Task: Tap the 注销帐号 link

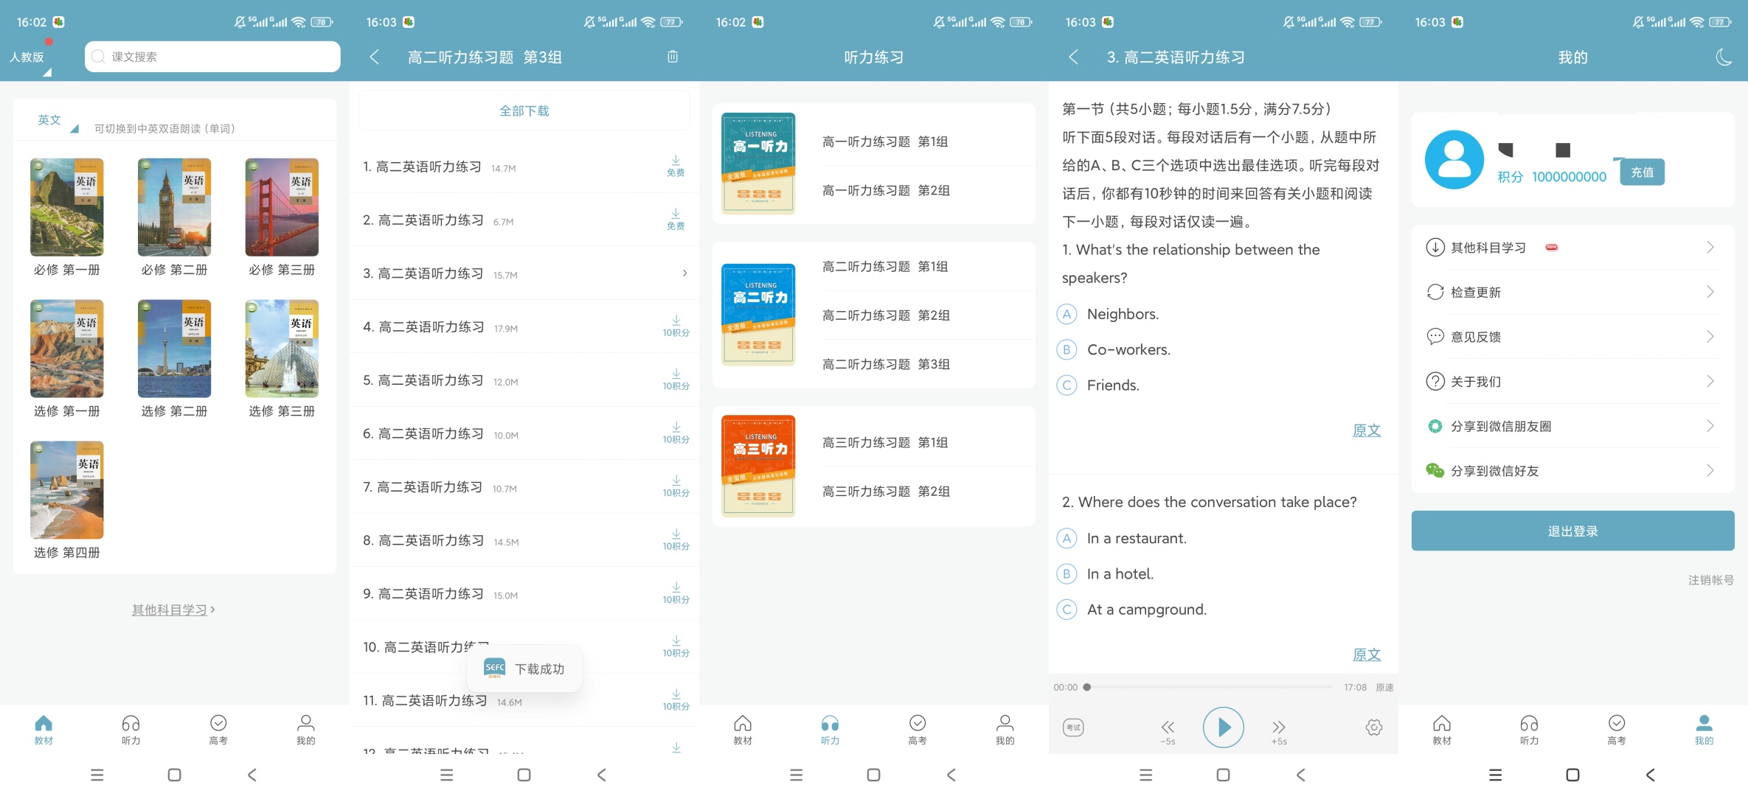Action: (x=1710, y=580)
